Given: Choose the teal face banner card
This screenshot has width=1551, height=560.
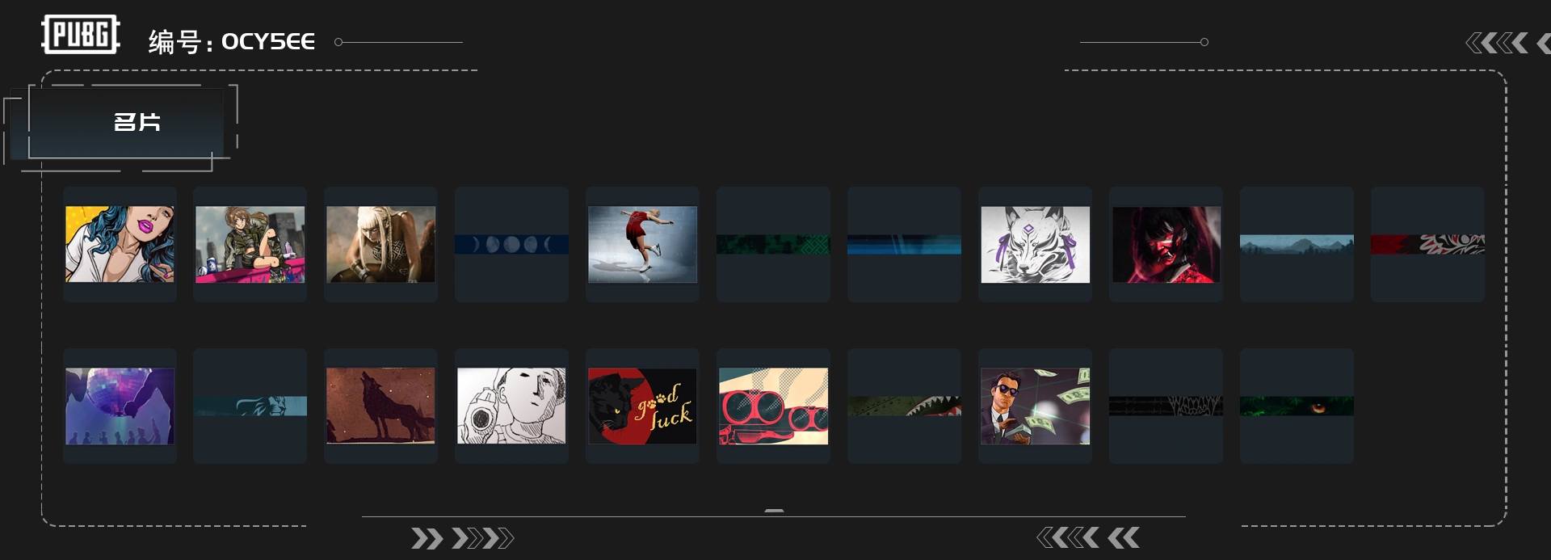Looking at the screenshot, I should [x=250, y=406].
